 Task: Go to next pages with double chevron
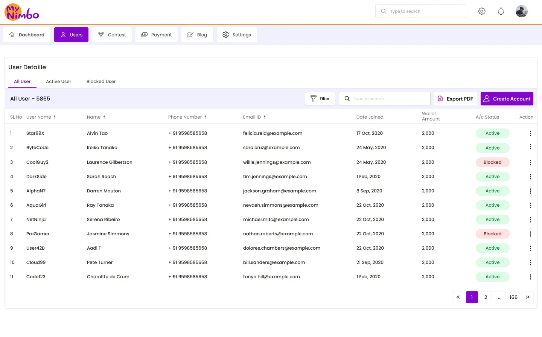pyautogui.click(x=528, y=297)
